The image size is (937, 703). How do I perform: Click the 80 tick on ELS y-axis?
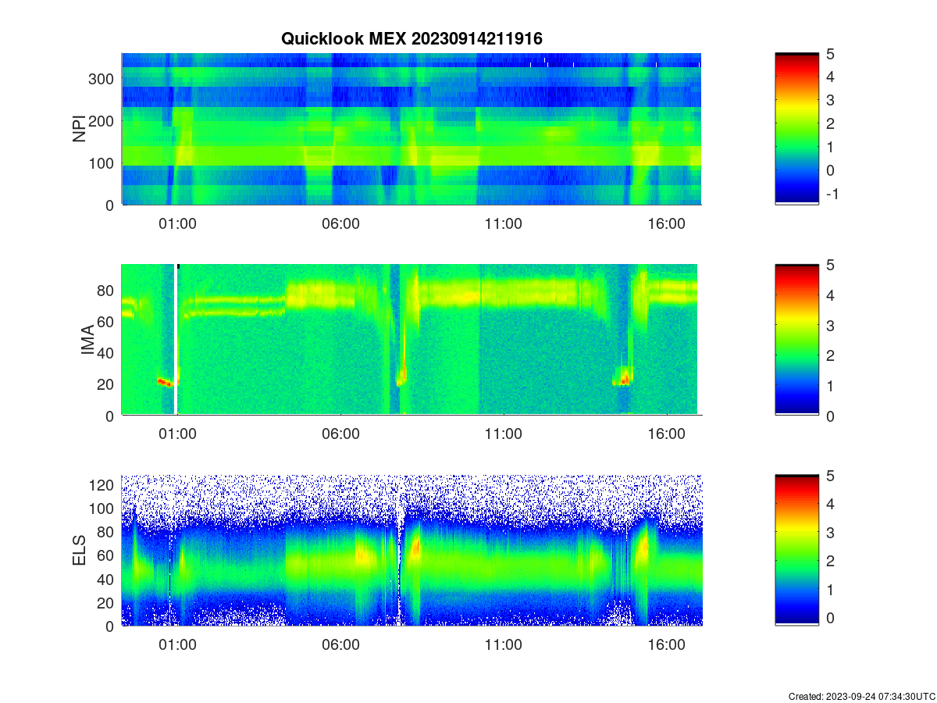pyautogui.click(x=107, y=532)
